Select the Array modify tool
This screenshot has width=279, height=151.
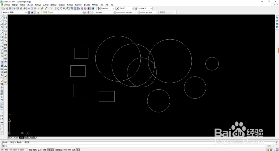(2, 94)
